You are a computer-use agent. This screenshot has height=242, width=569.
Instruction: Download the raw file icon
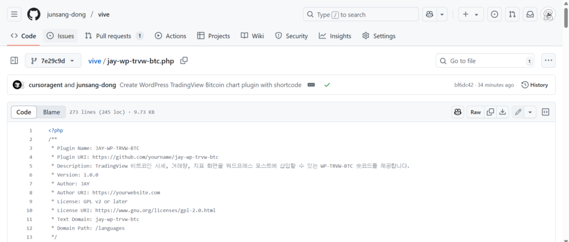coord(502,112)
